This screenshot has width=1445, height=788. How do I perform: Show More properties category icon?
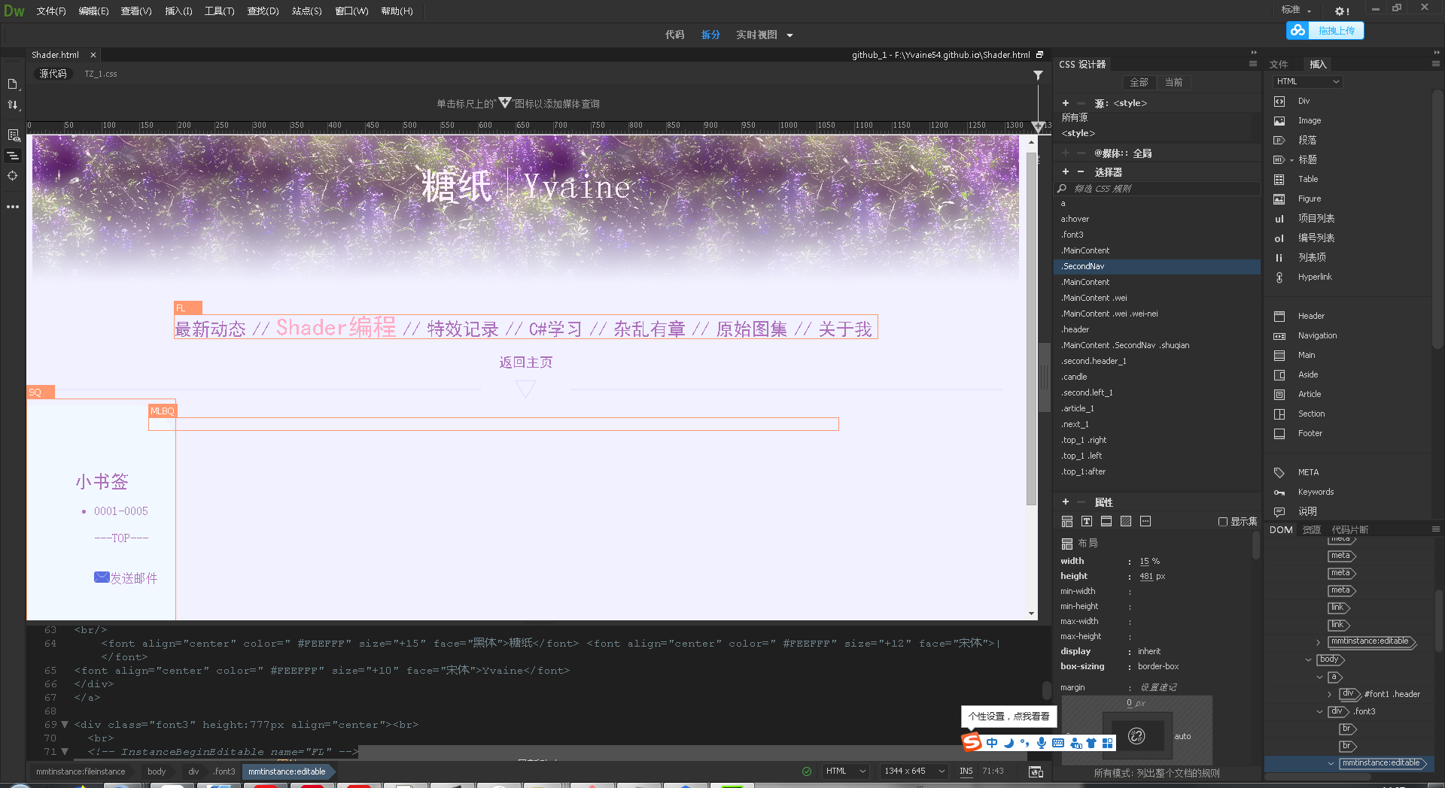[1145, 521]
